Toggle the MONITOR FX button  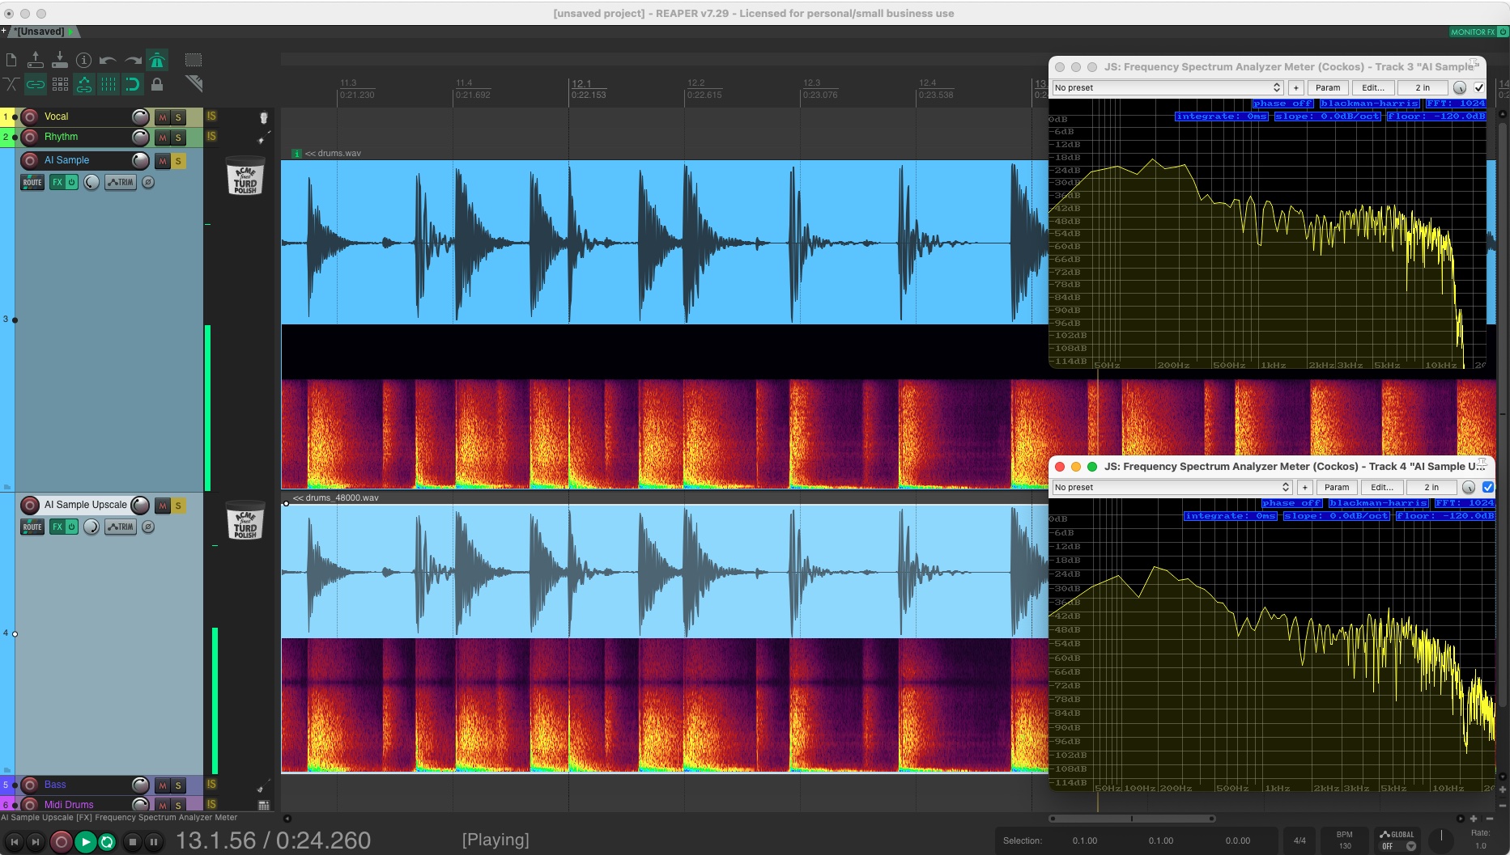click(1478, 32)
